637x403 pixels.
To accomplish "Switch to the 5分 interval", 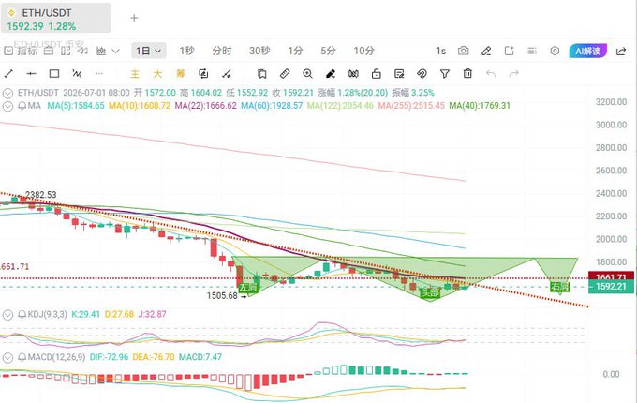I will (x=328, y=51).
